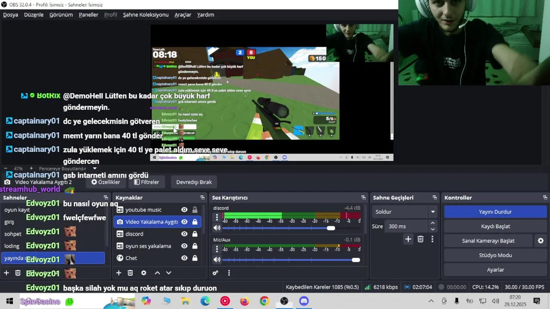Toggle visibility of youtube music source

(184, 210)
